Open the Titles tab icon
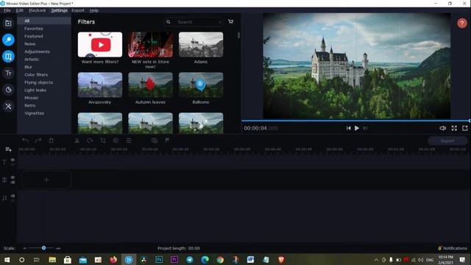Screen dimensions: 471x265 8,73
